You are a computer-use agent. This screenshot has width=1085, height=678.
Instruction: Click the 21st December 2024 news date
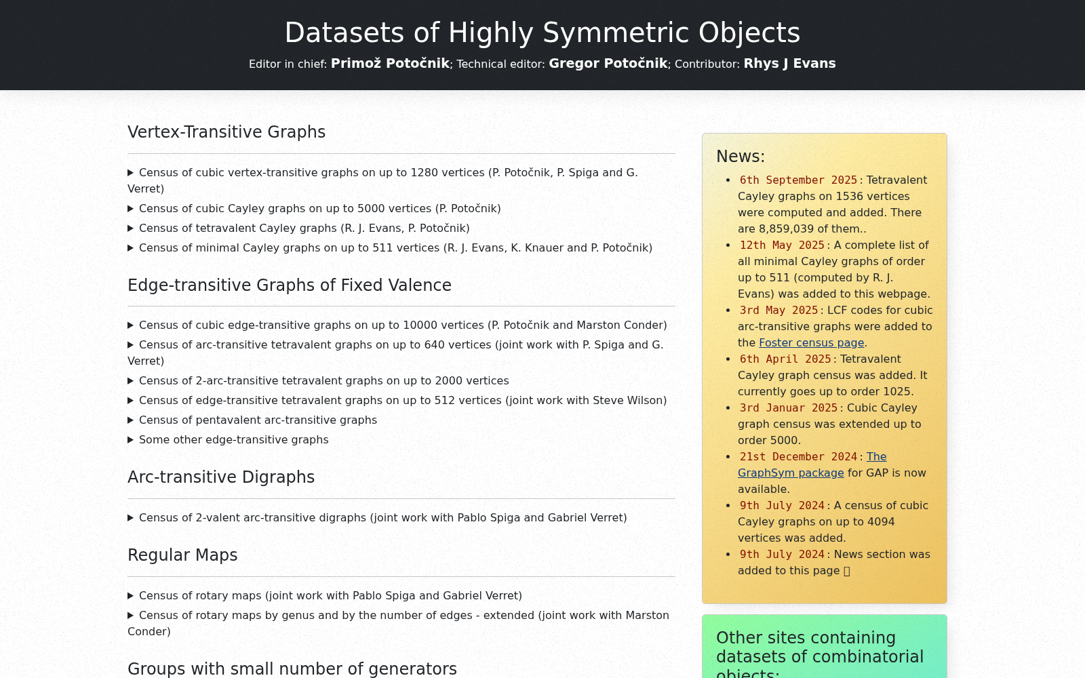tap(798, 457)
